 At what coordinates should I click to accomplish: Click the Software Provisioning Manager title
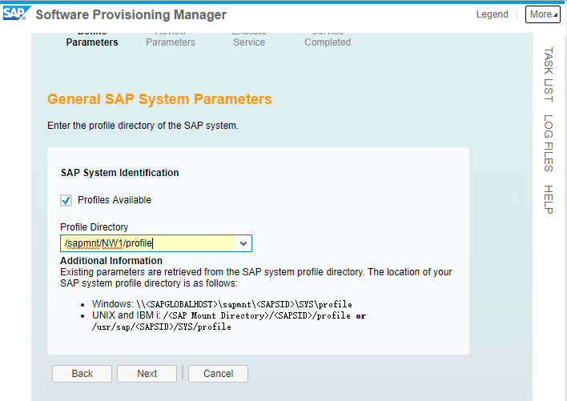coord(131,15)
